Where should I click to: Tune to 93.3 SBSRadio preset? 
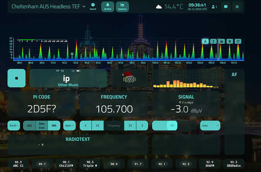coord(233,164)
